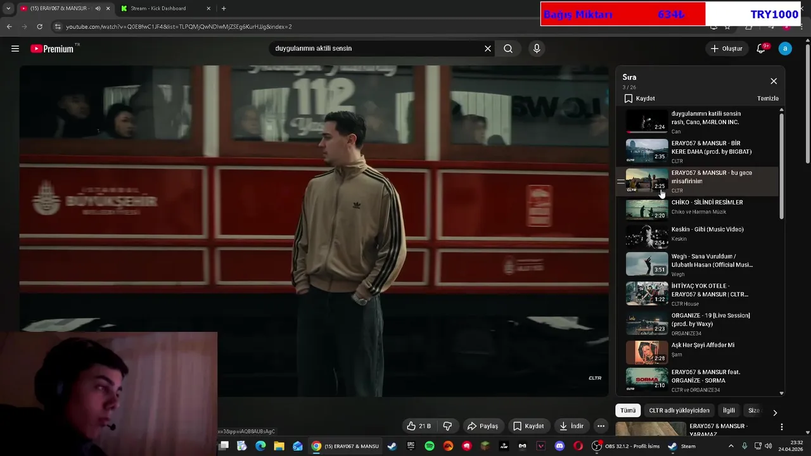
Task: Open a new Chrome tab
Action: (x=224, y=8)
